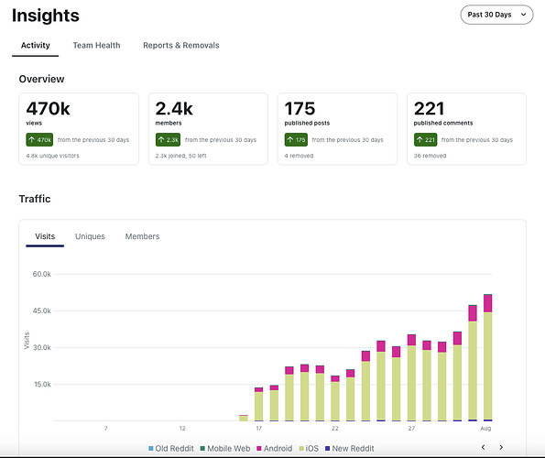Open the Past 30 Days dropdown
Screen dimensions: 545x458
point(496,15)
